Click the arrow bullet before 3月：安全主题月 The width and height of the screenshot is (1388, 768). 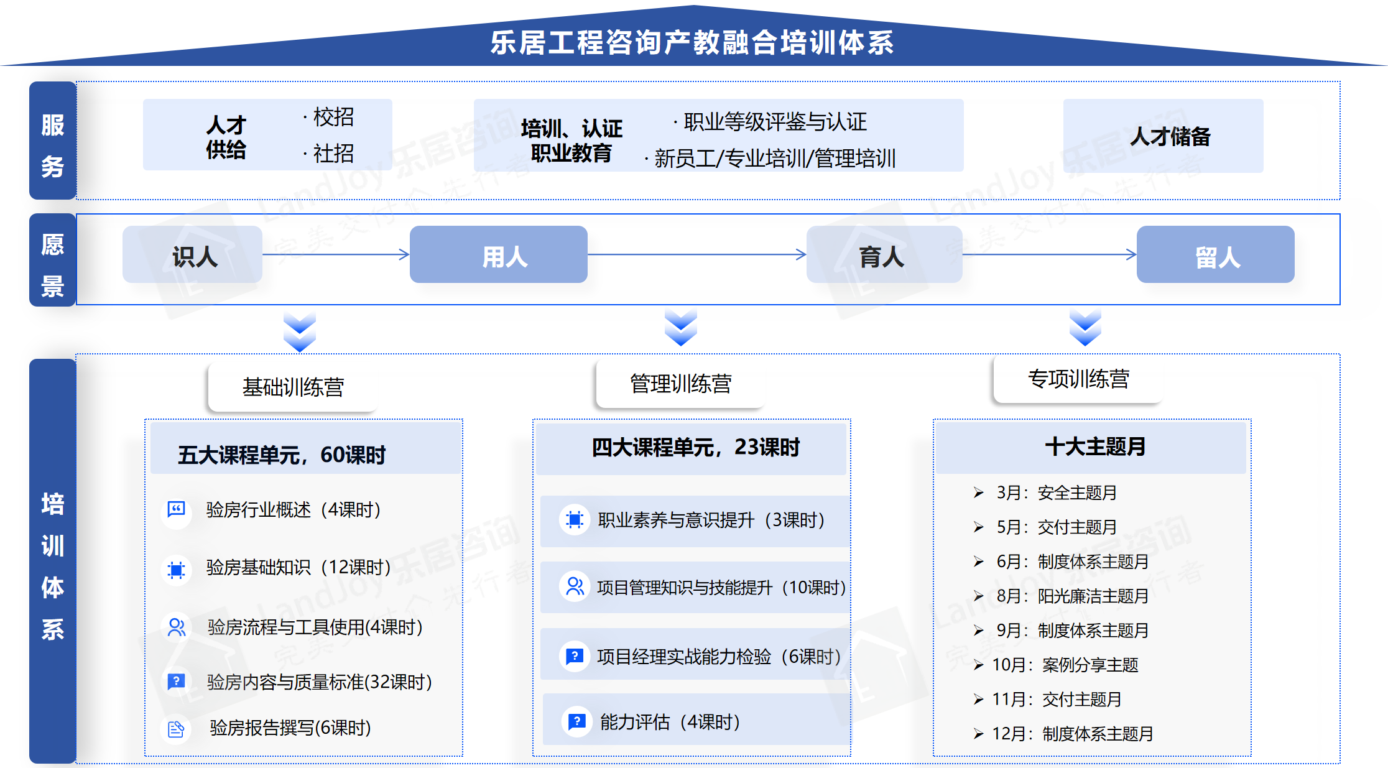coord(978,493)
